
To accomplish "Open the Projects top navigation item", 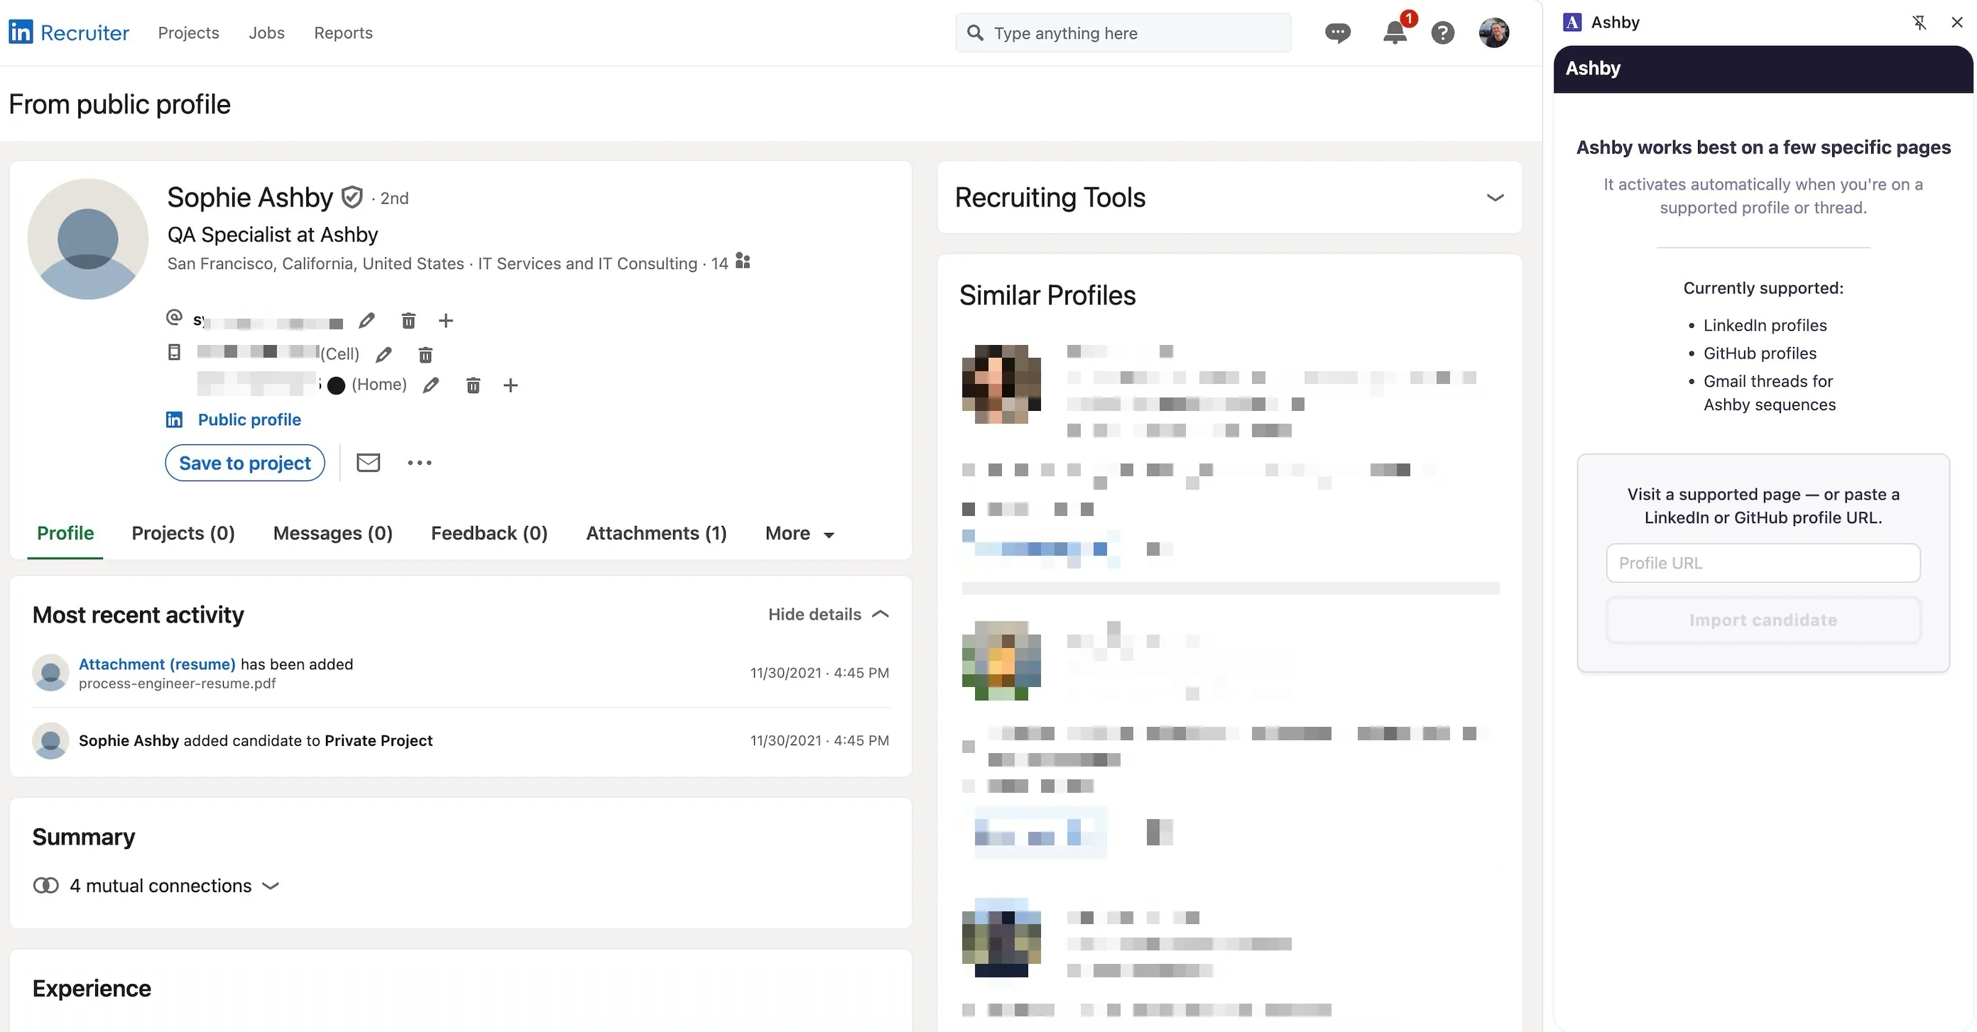I will pyautogui.click(x=188, y=33).
